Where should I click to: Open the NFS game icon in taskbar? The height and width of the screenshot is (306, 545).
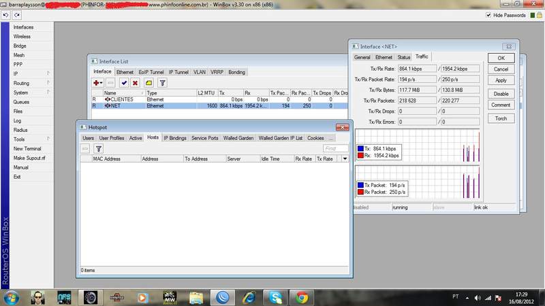(64, 298)
